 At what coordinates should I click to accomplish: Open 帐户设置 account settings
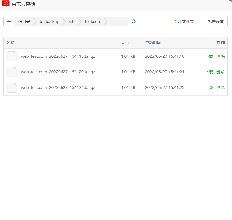tap(216, 22)
